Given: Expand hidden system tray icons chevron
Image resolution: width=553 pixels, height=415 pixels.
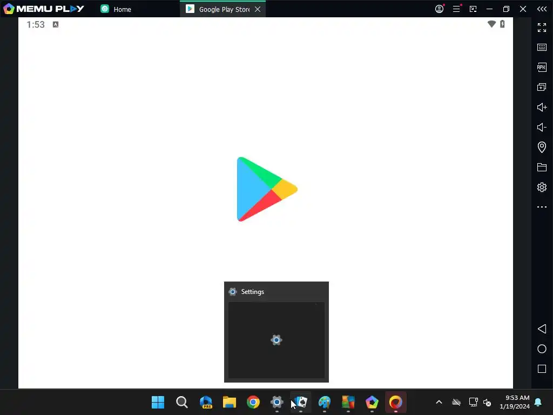Looking at the screenshot, I should click(439, 402).
